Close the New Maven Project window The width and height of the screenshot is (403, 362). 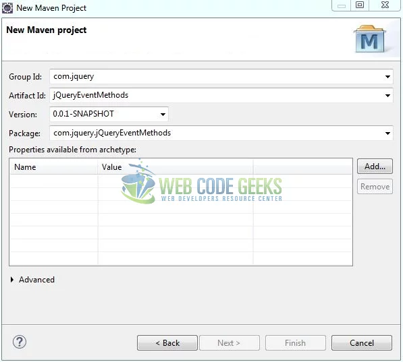coord(385,5)
